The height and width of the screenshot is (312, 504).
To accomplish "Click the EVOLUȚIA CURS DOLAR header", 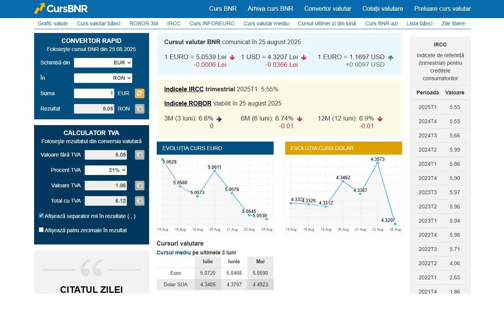I will [343, 148].
